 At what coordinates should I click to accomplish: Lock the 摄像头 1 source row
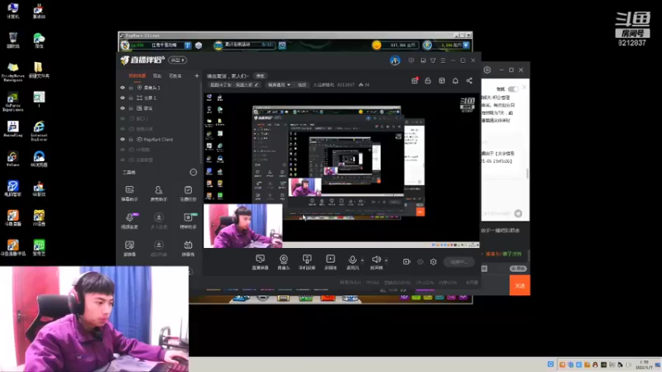(131, 88)
